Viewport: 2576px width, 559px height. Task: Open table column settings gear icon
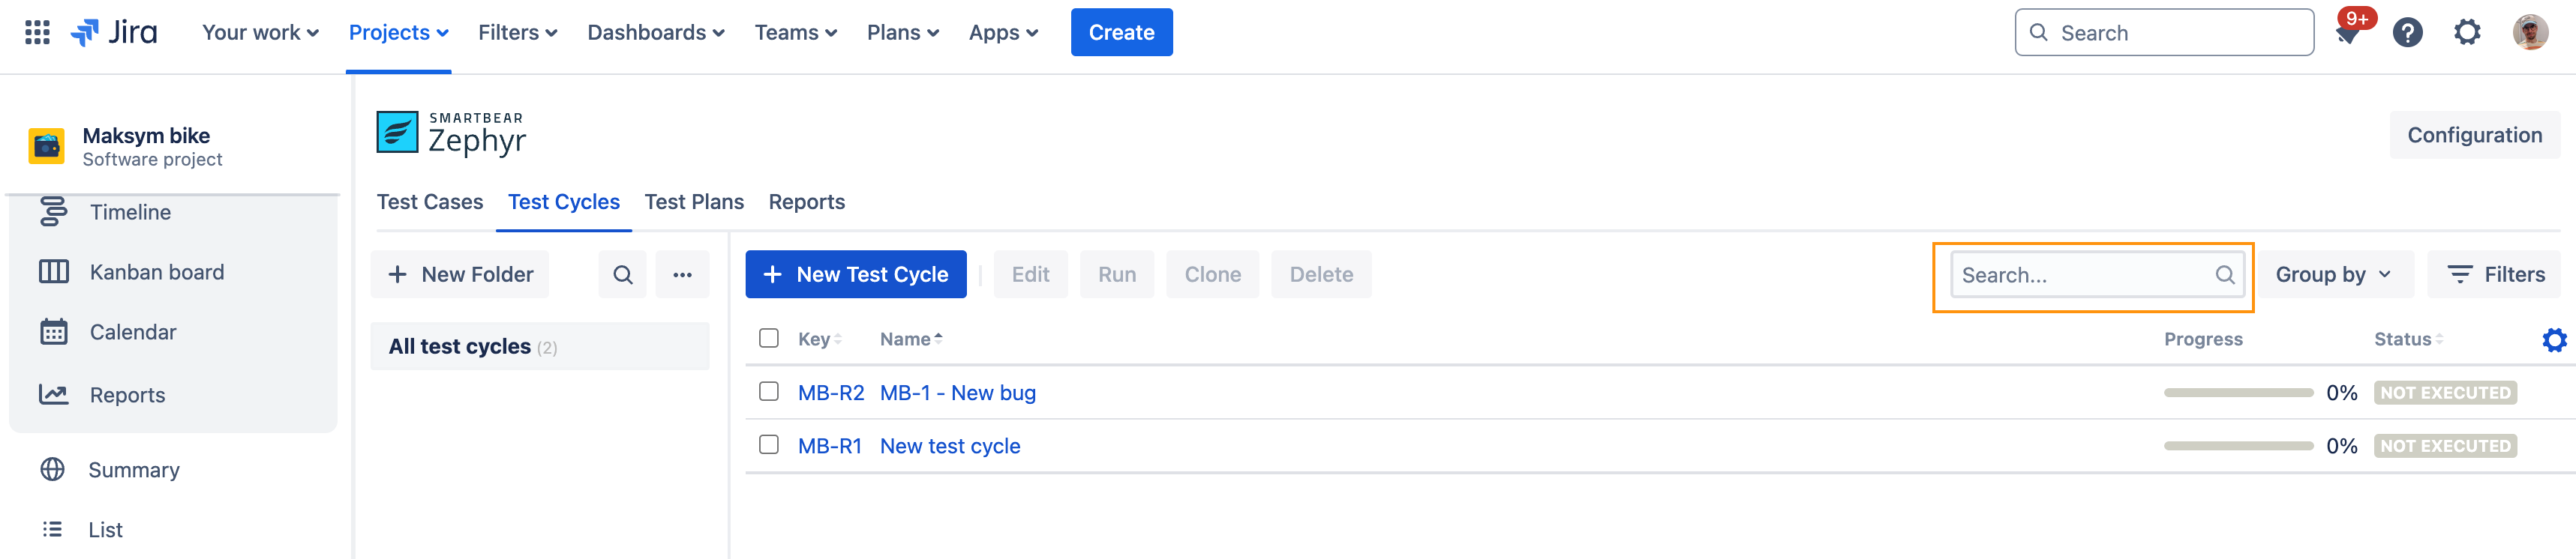click(x=2553, y=340)
